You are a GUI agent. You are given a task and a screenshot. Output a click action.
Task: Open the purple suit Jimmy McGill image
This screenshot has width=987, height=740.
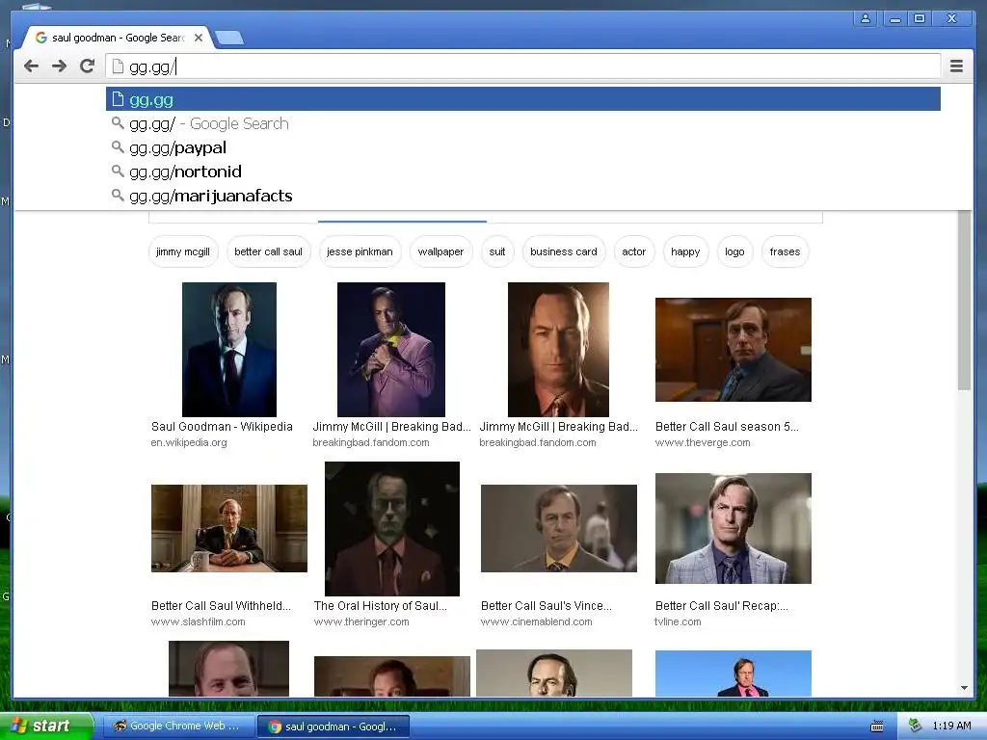(x=391, y=349)
